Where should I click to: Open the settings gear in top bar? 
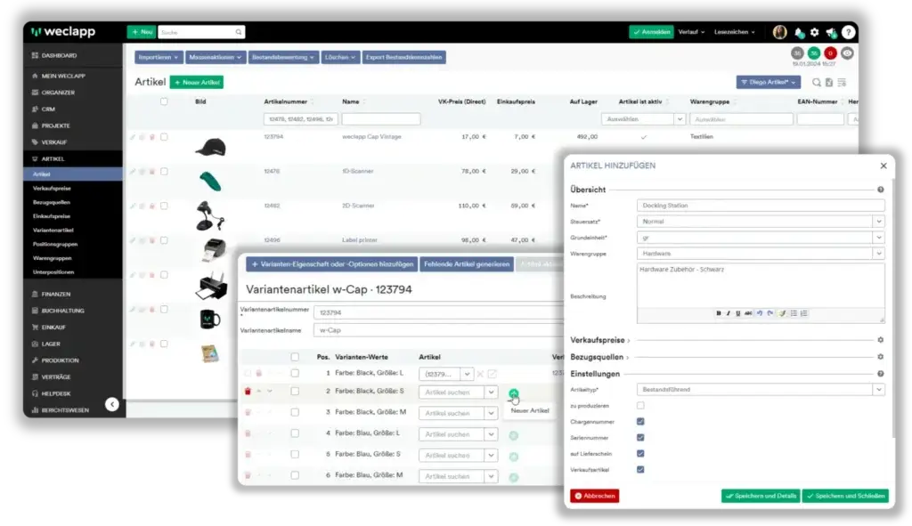(814, 32)
